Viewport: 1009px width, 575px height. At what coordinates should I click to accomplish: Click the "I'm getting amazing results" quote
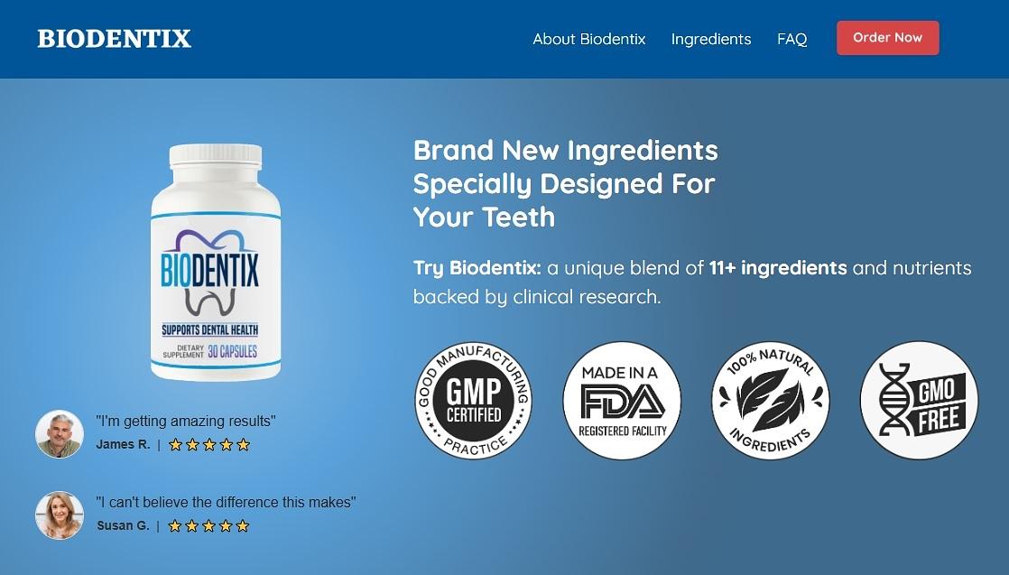coord(185,422)
